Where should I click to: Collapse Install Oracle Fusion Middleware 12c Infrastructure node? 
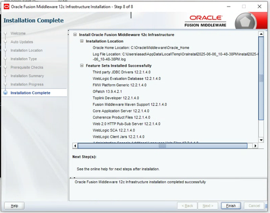click(75, 35)
